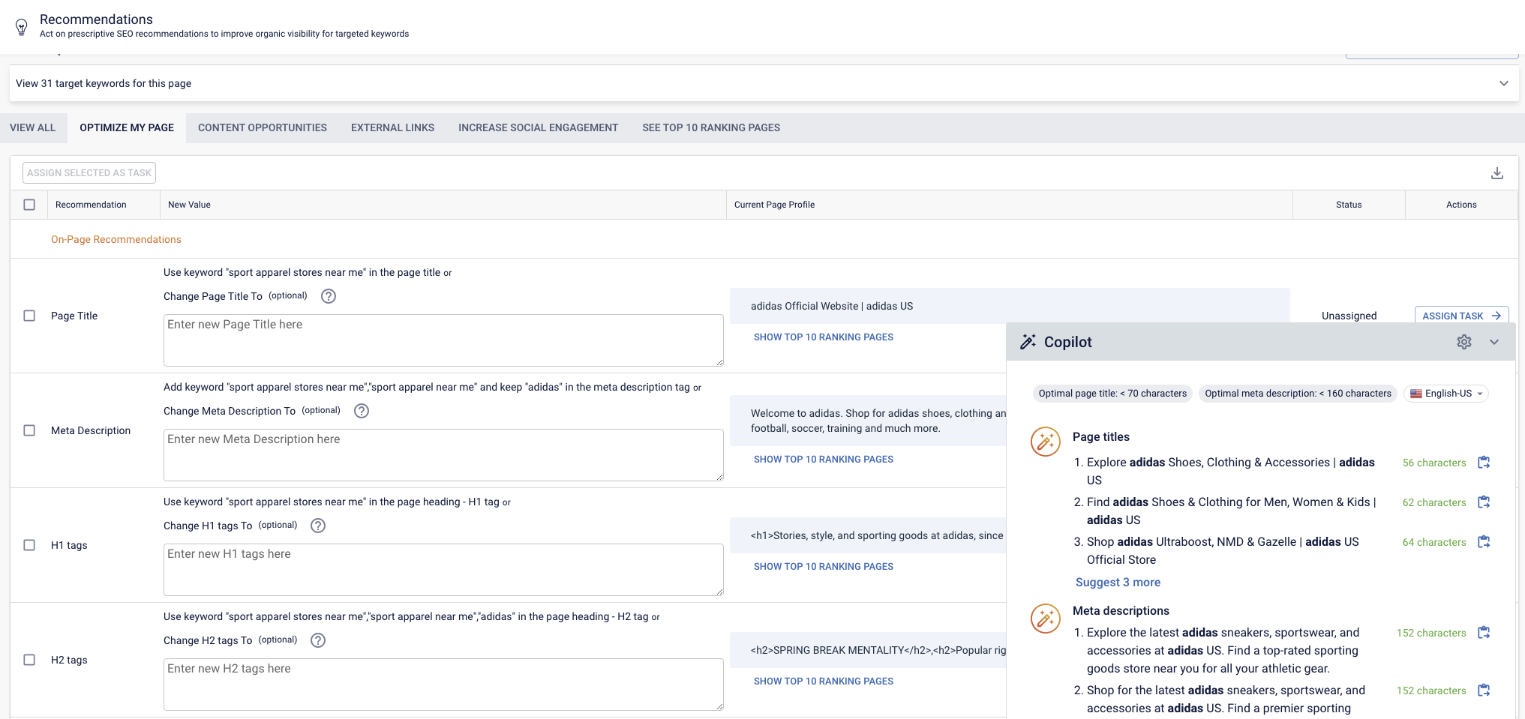Viewport: 1525px width, 719px height.
Task: Collapse the Copilot panel
Action: [x=1493, y=342]
